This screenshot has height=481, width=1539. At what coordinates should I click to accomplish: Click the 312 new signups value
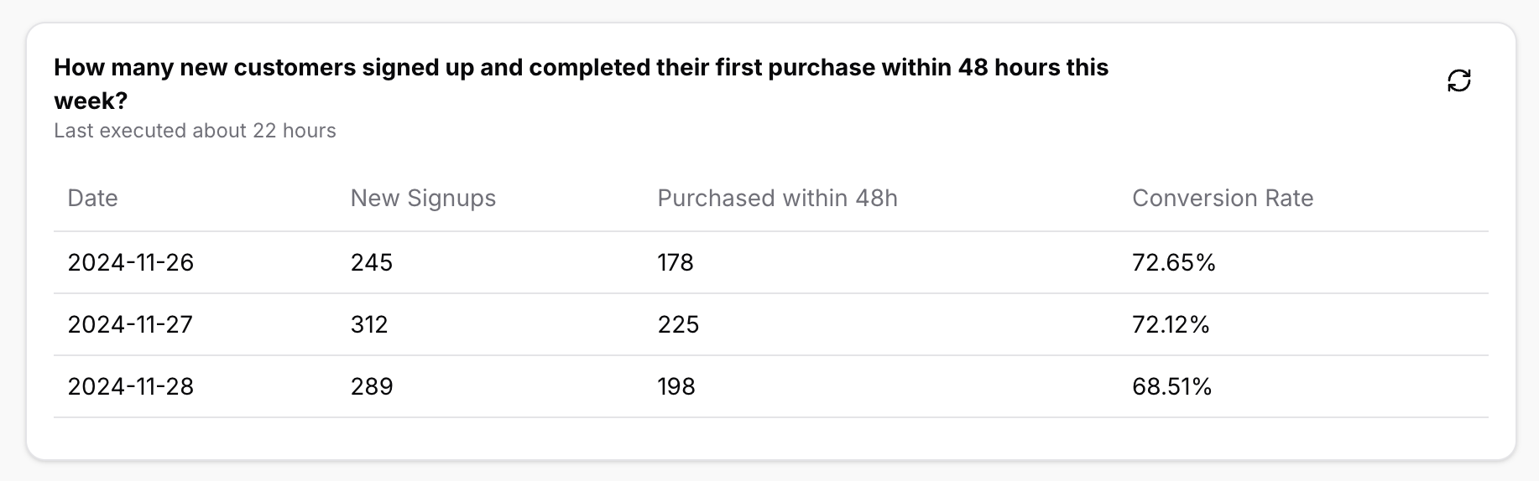click(369, 324)
